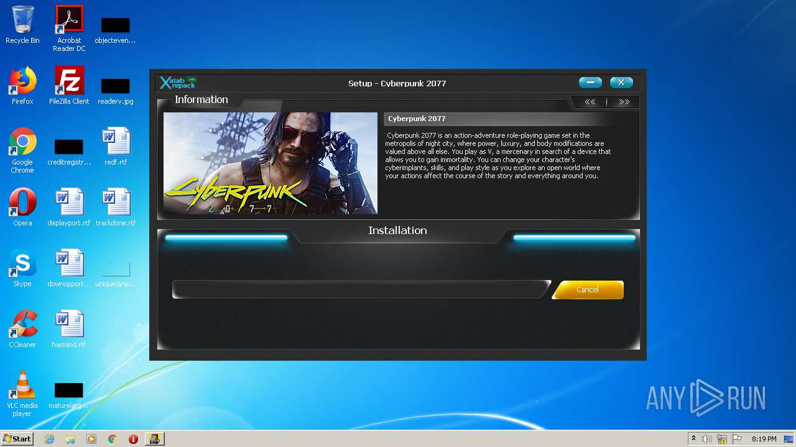Open Windows Explorer folder in taskbar
Image resolution: width=796 pixels, height=447 pixels.
(70, 439)
